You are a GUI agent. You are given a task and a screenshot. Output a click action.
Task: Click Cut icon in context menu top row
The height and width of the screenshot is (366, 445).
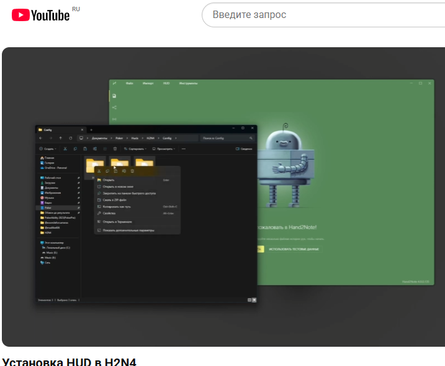pyautogui.click(x=99, y=171)
